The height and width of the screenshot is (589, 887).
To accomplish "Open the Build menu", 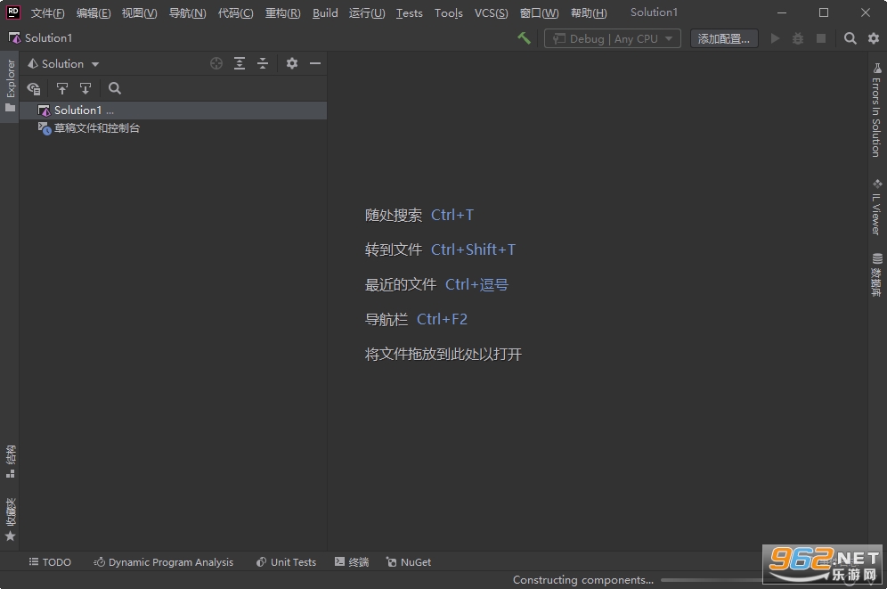I will point(325,13).
